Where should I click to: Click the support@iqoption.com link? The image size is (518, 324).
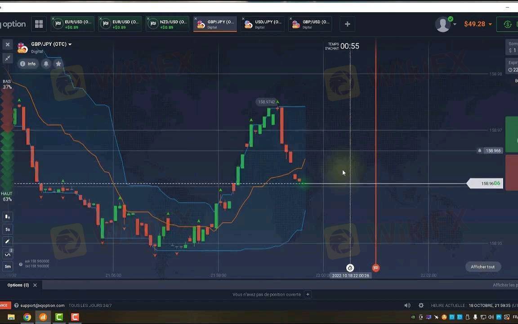point(42,306)
